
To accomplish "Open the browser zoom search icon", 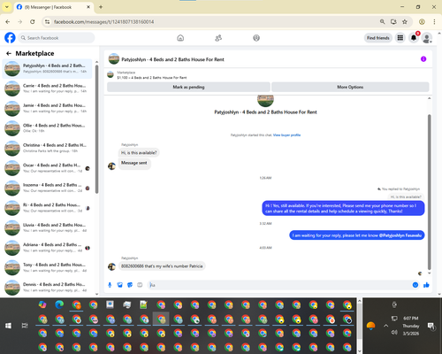I will [x=382, y=22].
